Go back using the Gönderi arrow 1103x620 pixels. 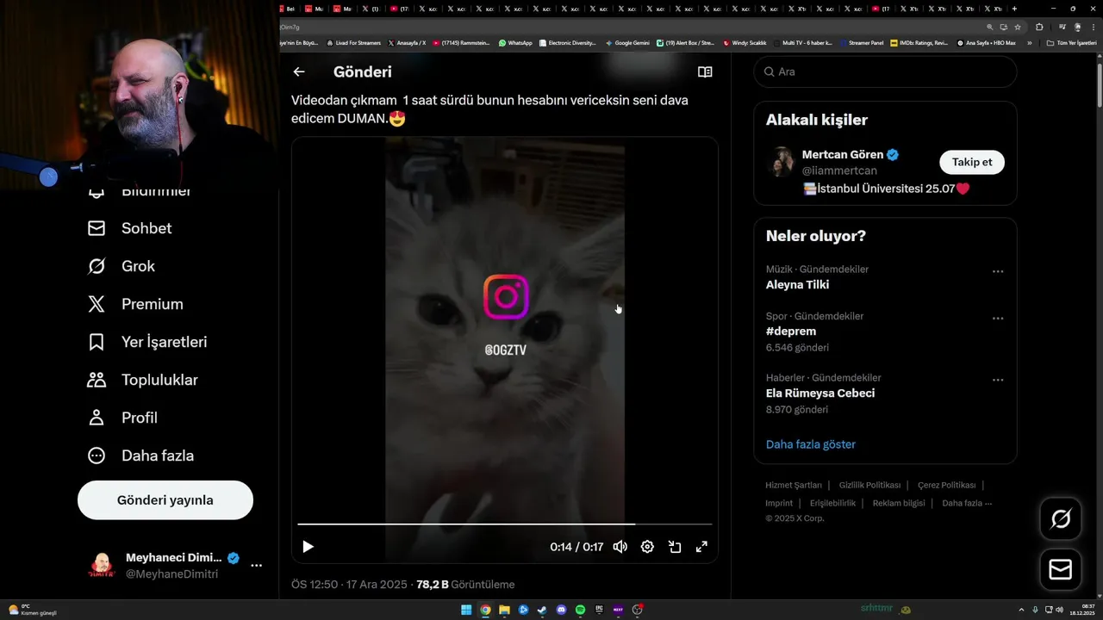299,72
